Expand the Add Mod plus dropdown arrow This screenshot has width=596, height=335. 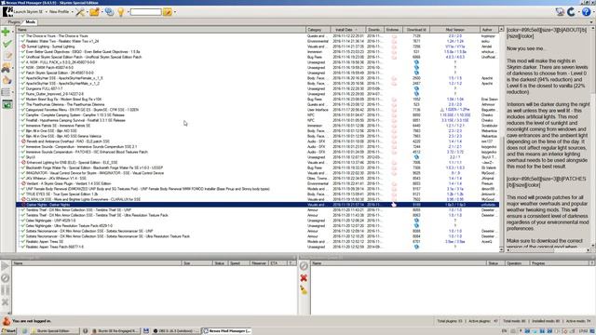point(12,32)
